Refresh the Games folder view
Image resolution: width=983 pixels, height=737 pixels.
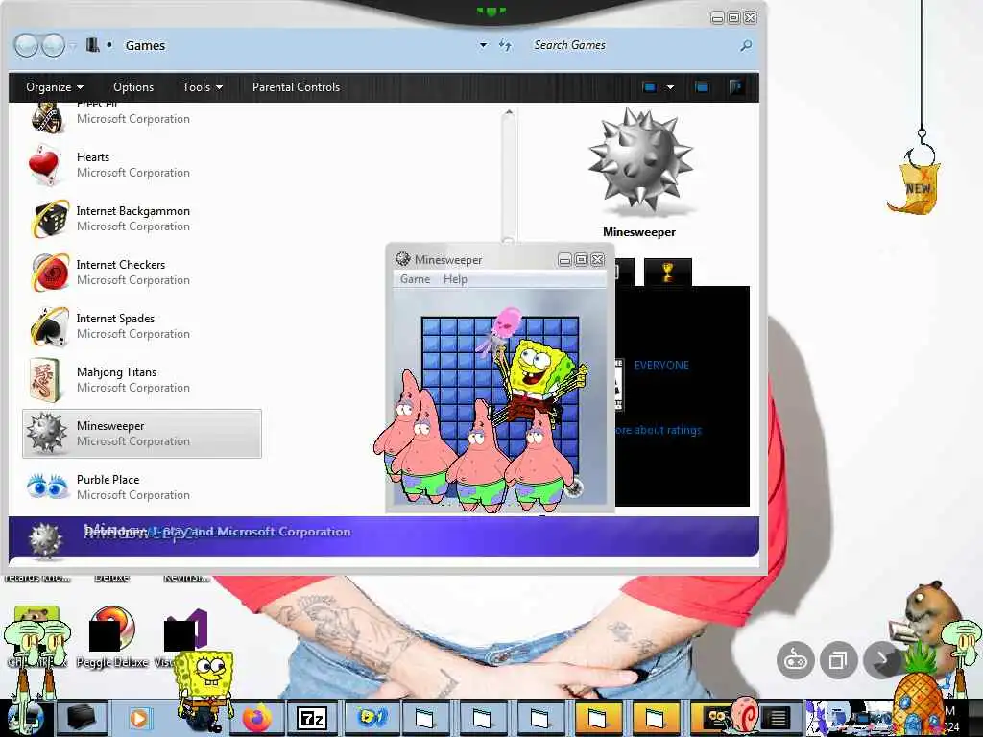point(505,45)
